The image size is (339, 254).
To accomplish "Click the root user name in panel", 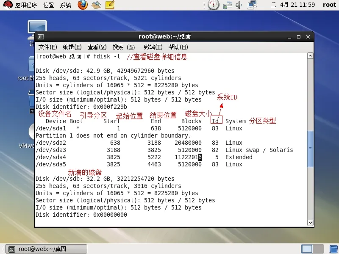I will click(329, 5).
